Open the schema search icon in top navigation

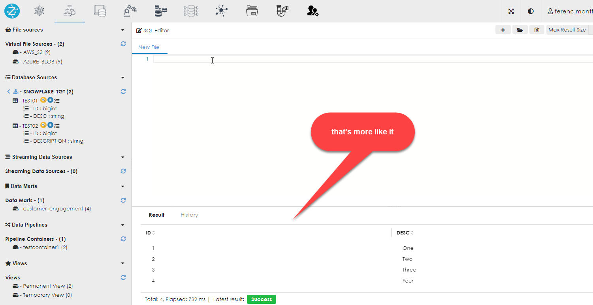[70, 11]
